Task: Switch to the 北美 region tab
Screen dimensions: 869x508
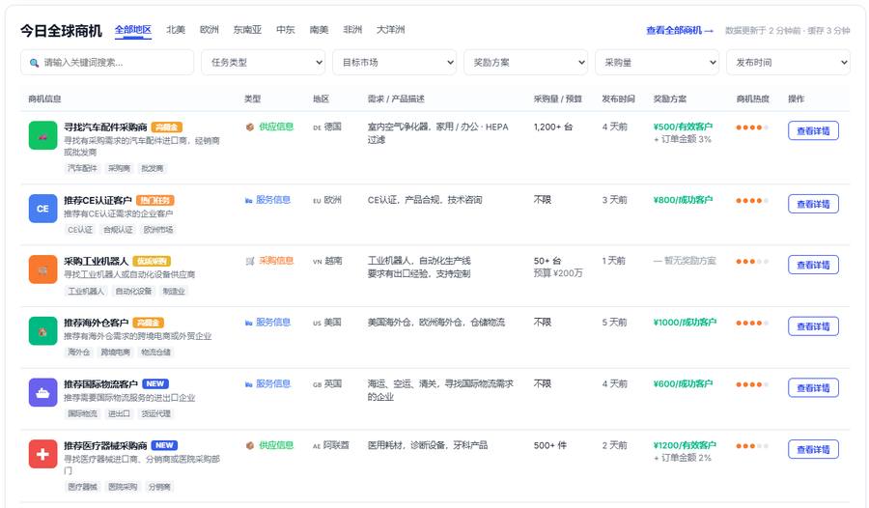Action: pos(176,30)
